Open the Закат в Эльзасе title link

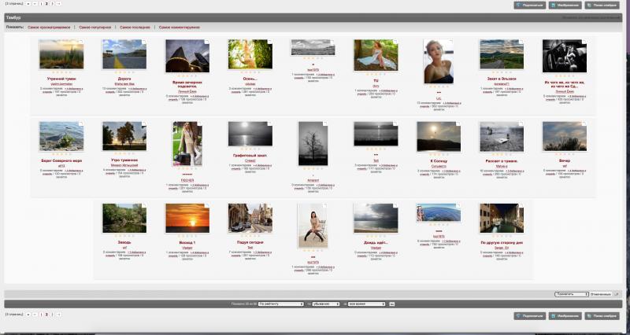tap(502, 79)
